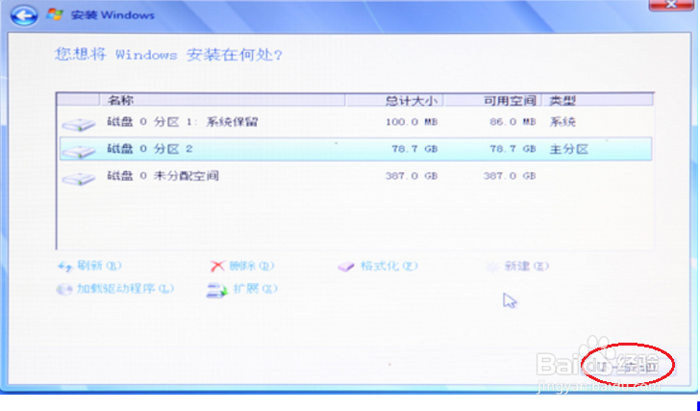Click the drive icon of 分区 2 row
This screenshot has width=700, height=411.
79,151
